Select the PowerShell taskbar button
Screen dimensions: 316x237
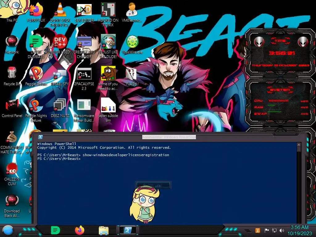point(128,230)
